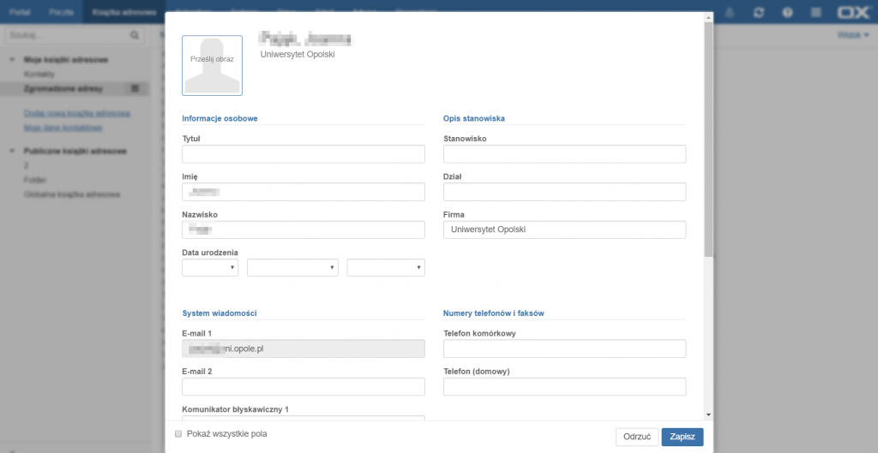
Task: Open the first Data urodzenia dropdown
Action: (210, 268)
